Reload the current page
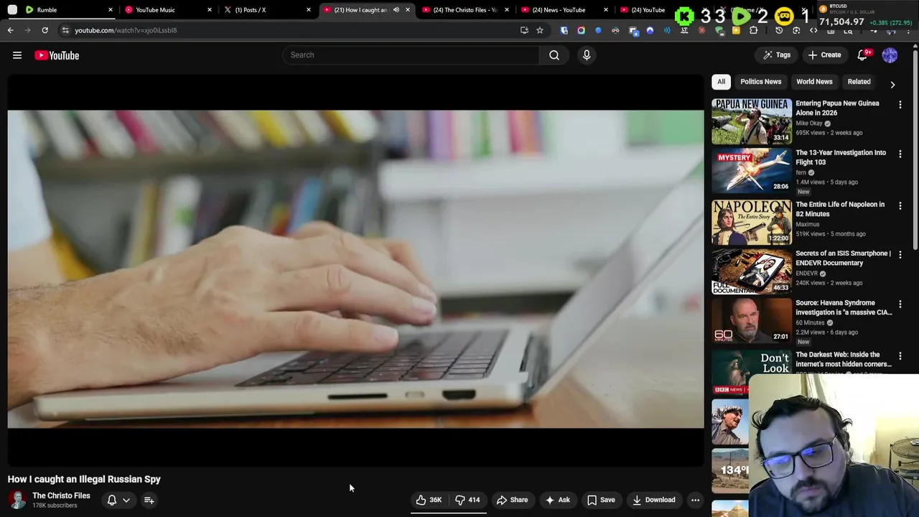Image resolution: width=919 pixels, height=517 pixels. [45, 30]
